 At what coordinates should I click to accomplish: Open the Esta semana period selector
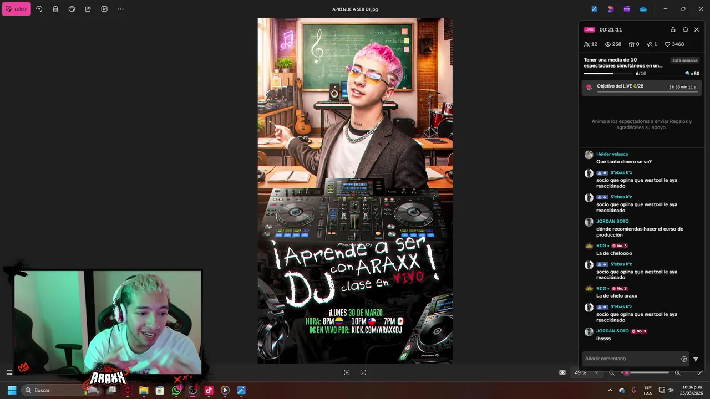[685, 60]
